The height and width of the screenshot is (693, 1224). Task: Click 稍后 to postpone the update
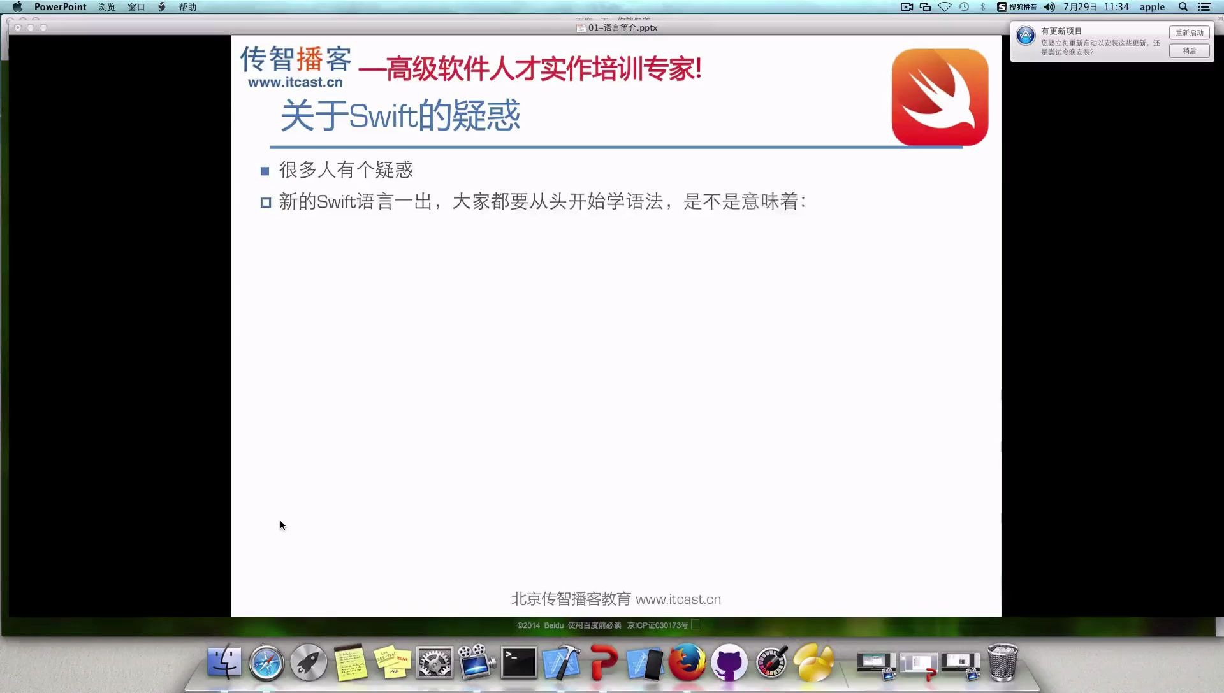(1189, 51)
